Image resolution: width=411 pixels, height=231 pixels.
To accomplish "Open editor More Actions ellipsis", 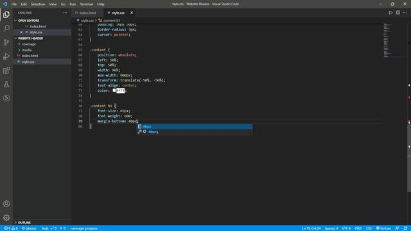I will coord(405,13).
